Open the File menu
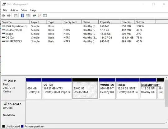 coord(5,10)
